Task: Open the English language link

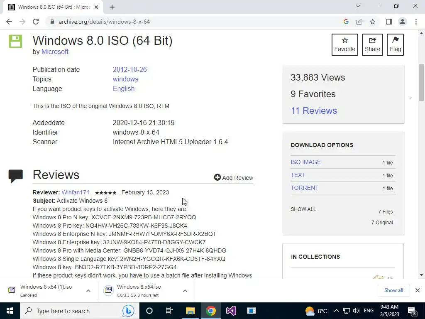Action: [x=124, y=89]
